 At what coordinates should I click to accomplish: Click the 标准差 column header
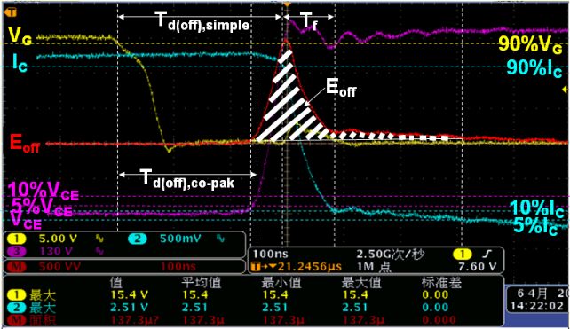pyautogui.click(x=441, y=282)
